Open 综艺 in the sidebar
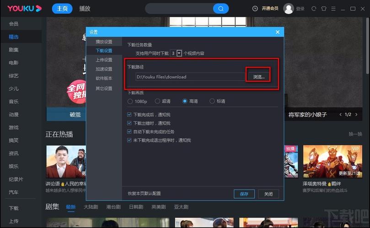The width and height of the screenshot is (370, 228). tap(14, 76)
